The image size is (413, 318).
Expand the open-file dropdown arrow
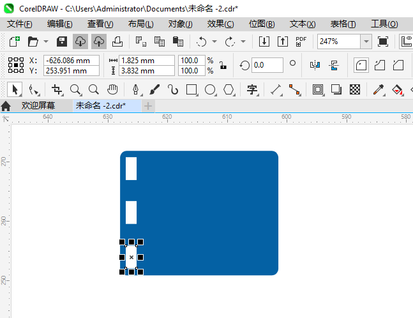point(46,42)
